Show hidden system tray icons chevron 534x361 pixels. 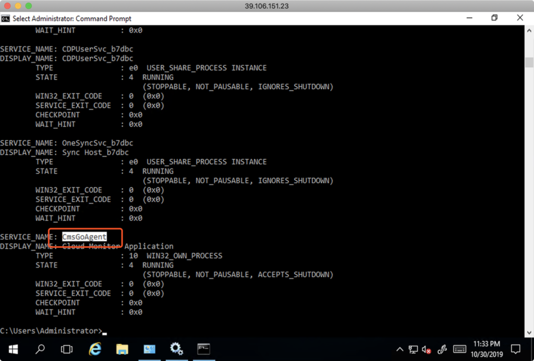[x=399, y=349]
